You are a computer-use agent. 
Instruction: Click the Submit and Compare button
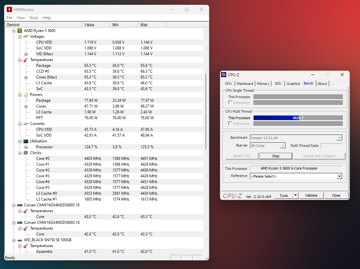click(319, 156)
